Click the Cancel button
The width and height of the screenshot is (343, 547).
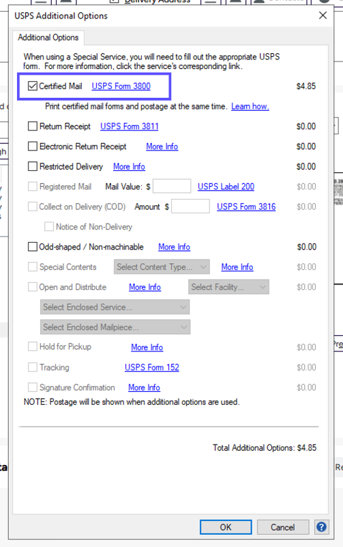point(283,527)
